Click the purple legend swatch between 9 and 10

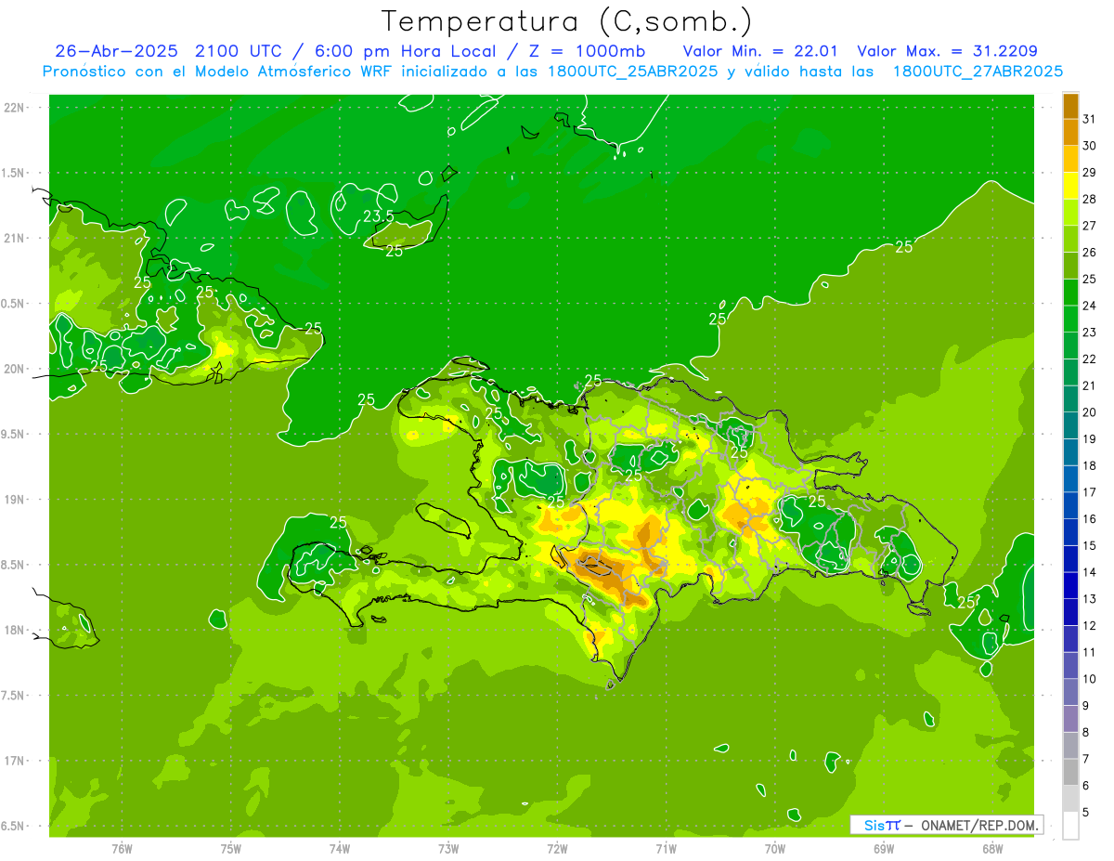(x=1070, y=692)
